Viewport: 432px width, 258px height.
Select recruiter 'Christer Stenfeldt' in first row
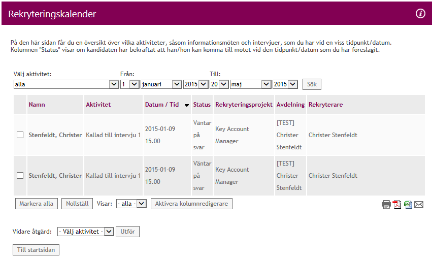[333, 135]
